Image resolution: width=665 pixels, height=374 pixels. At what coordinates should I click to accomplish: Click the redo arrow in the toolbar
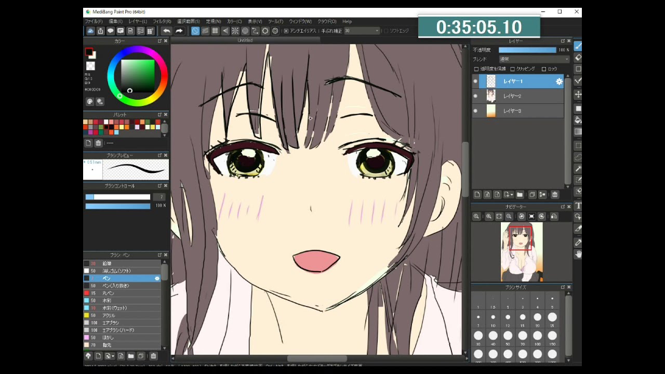[x=179, y=31]
